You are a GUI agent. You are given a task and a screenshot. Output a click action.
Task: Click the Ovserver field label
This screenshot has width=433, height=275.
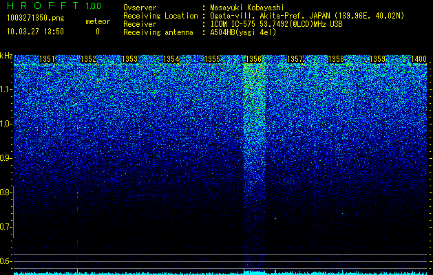140,8
